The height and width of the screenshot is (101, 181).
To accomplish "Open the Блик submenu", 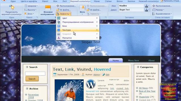I will click(77, 26).
